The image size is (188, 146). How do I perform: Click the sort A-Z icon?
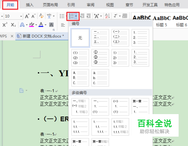click(x=107, y=16)
